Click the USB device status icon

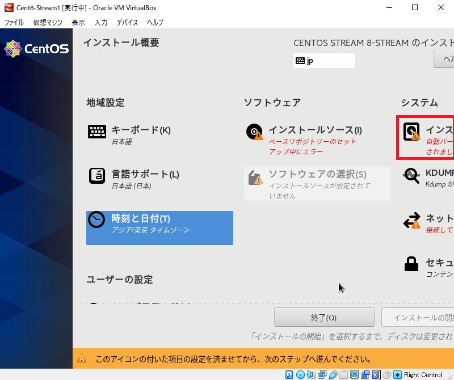pyautogui.click(x=333, y=375)
